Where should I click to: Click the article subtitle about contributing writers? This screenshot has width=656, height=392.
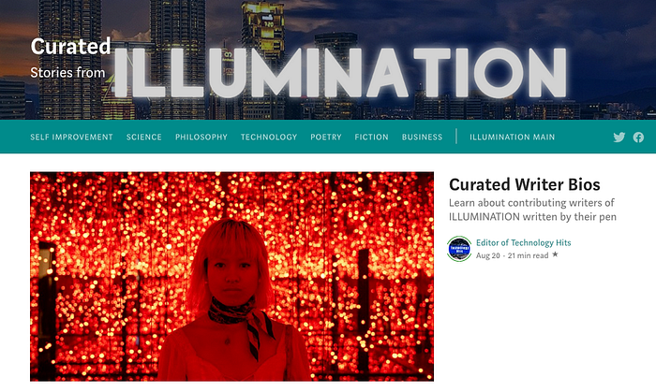[532, 210]
